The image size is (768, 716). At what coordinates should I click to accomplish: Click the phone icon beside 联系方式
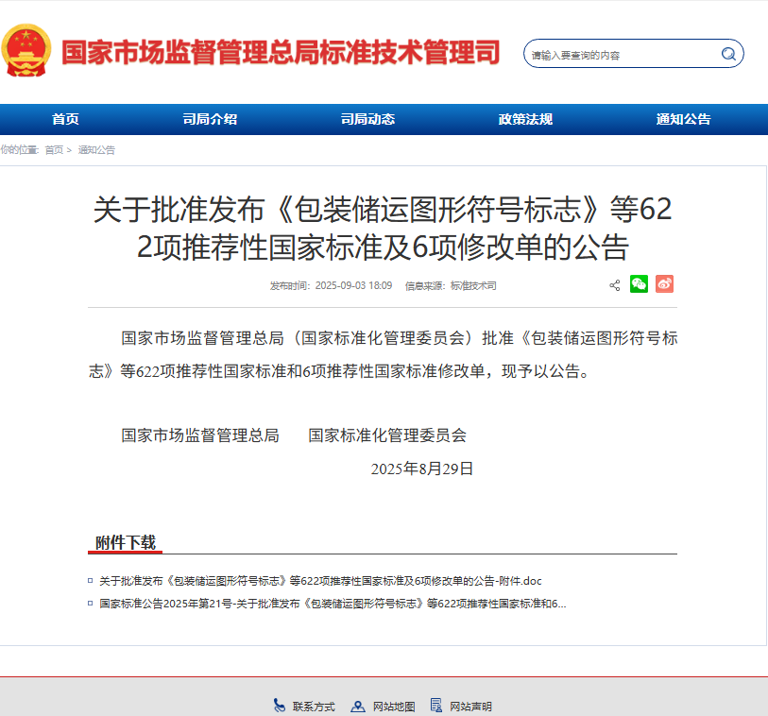coord(280,706)
